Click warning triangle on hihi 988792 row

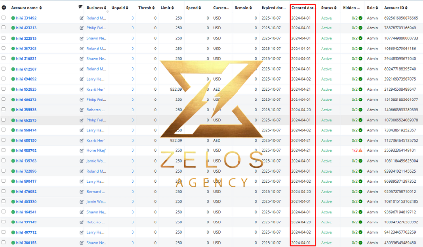(x=360, y=150)
